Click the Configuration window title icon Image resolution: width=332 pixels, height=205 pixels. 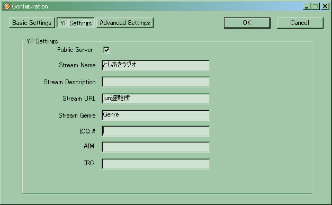[6, 6]
